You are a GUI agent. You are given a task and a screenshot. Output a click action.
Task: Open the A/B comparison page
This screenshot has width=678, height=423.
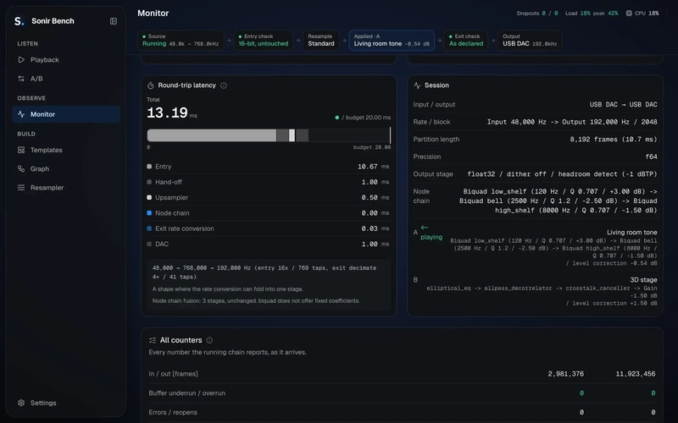(x=66, y=79)
